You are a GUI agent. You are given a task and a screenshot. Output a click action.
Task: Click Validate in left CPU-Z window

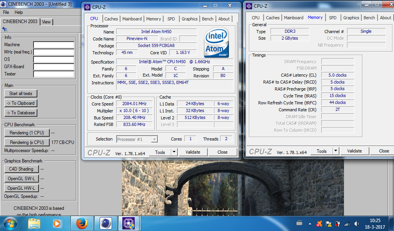pyautogui.click(x=193, y=152)
